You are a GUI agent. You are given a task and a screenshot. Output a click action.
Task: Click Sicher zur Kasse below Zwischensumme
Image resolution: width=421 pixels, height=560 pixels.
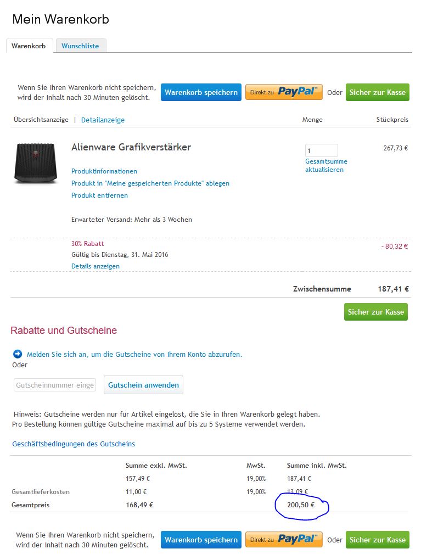(375, 312)
